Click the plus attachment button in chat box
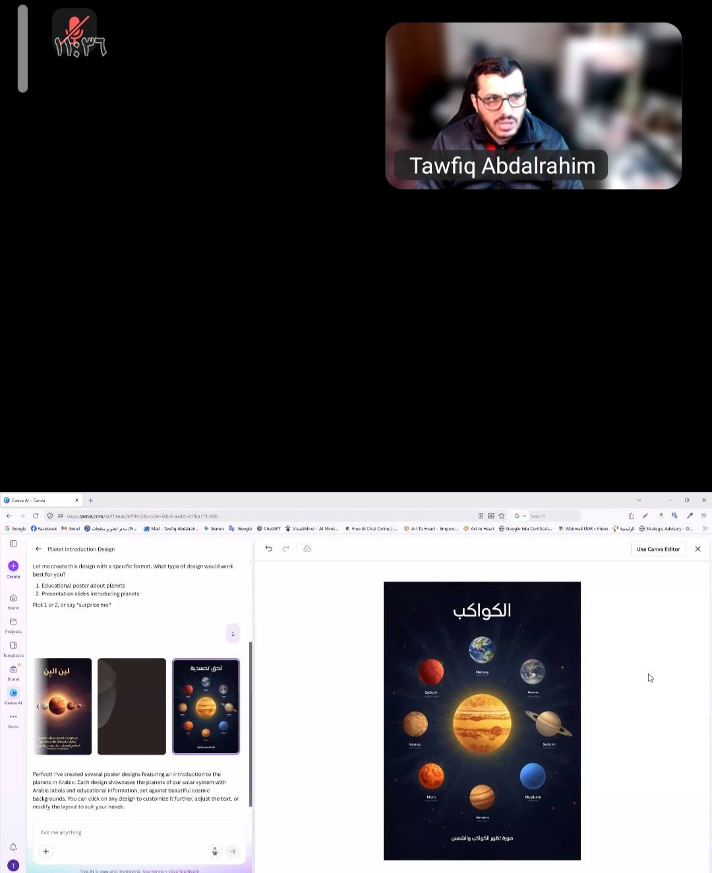 46,851
